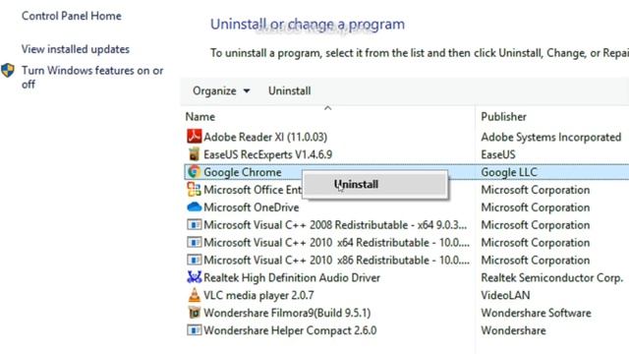Click the VideoLAN publisher cell
The image size is (629, 354).
pos(505,295)
